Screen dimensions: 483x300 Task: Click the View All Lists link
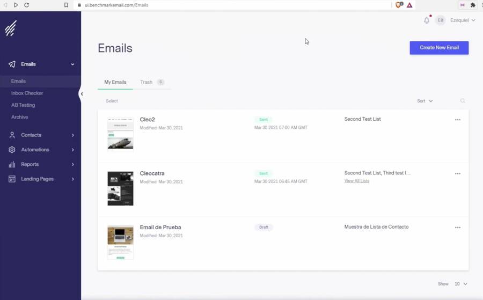[357, 181]
